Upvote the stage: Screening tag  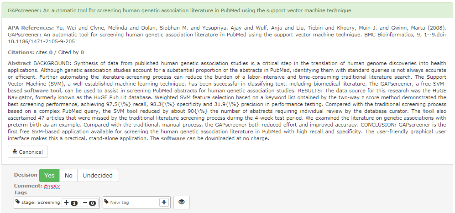(x=71, y=203)
